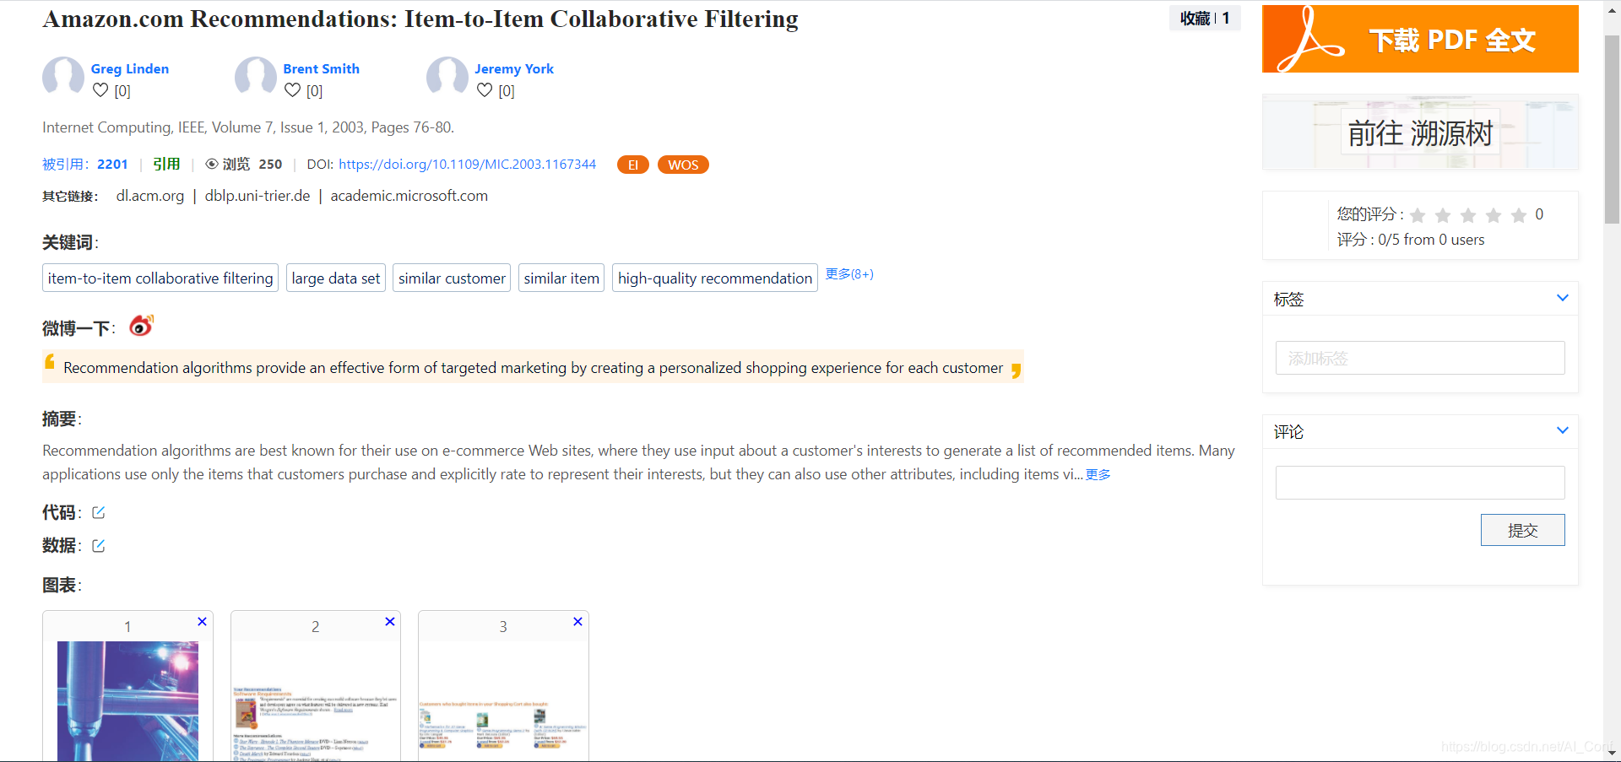This screenshot has width=1621, height=762.
Task: Select keyword similar item
Action: coord(561,278)
